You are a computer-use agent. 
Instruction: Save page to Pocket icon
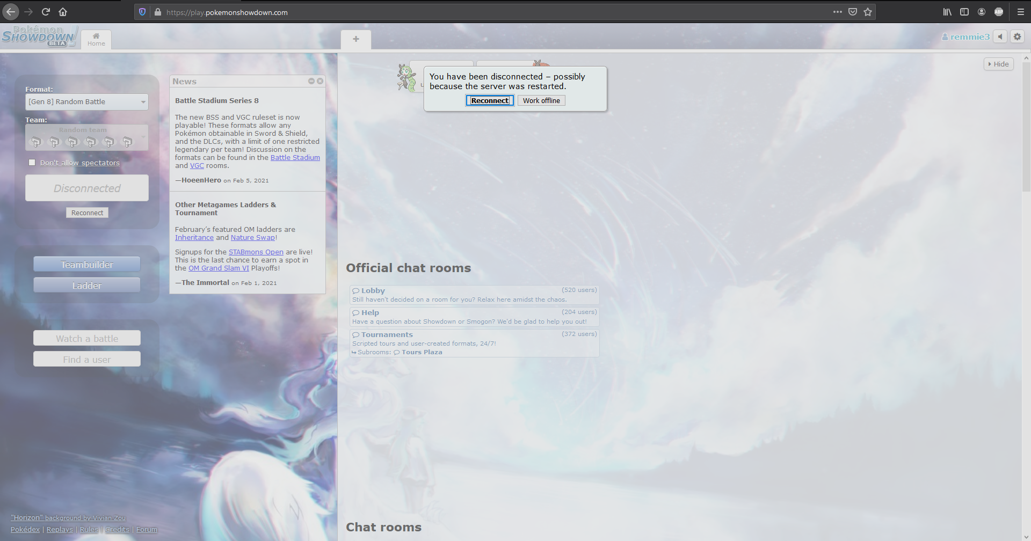click(x=853, y=12)
